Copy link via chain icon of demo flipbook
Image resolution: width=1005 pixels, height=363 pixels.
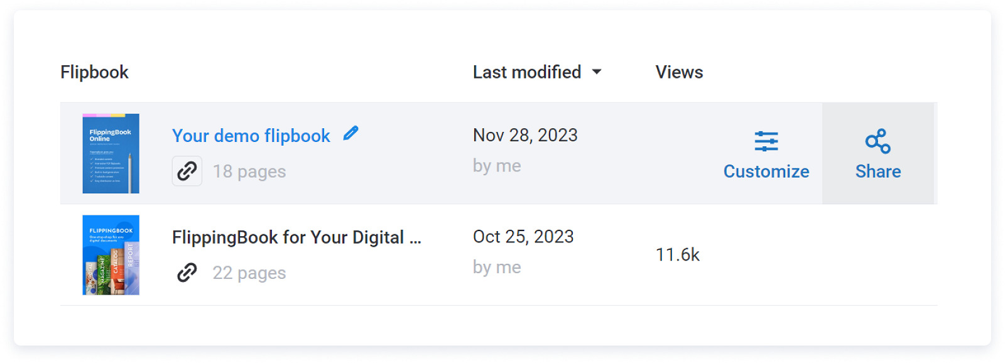coord(187,170)
